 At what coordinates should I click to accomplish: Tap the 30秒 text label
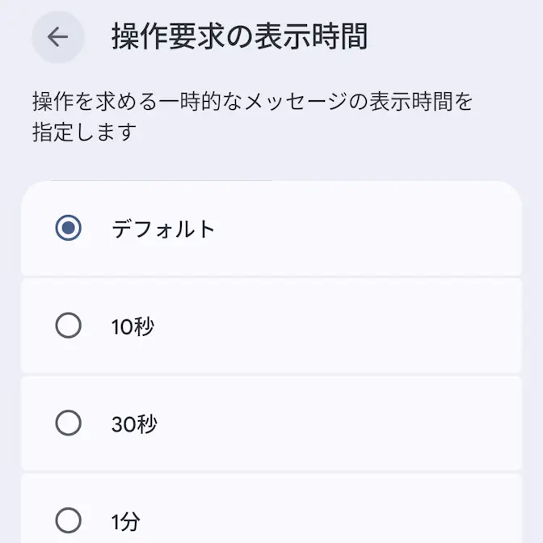coord(134,423)
